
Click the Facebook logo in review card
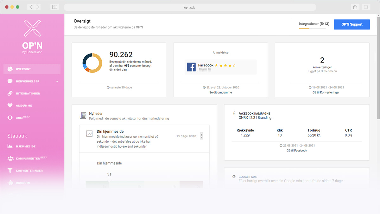tap(191, 67)
